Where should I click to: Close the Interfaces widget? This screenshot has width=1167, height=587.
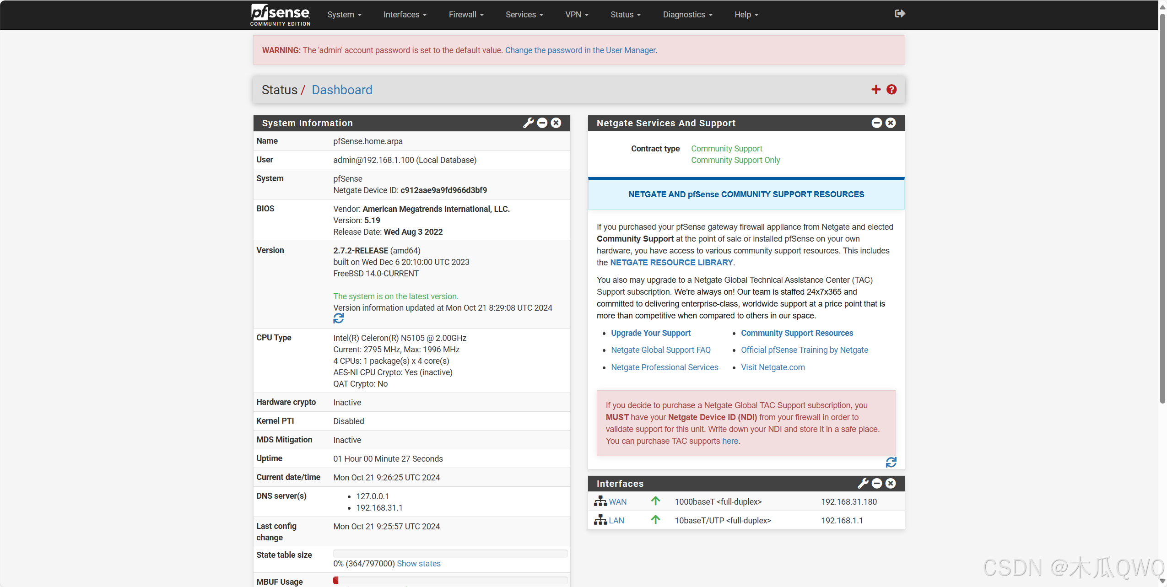tap(891, 483)
